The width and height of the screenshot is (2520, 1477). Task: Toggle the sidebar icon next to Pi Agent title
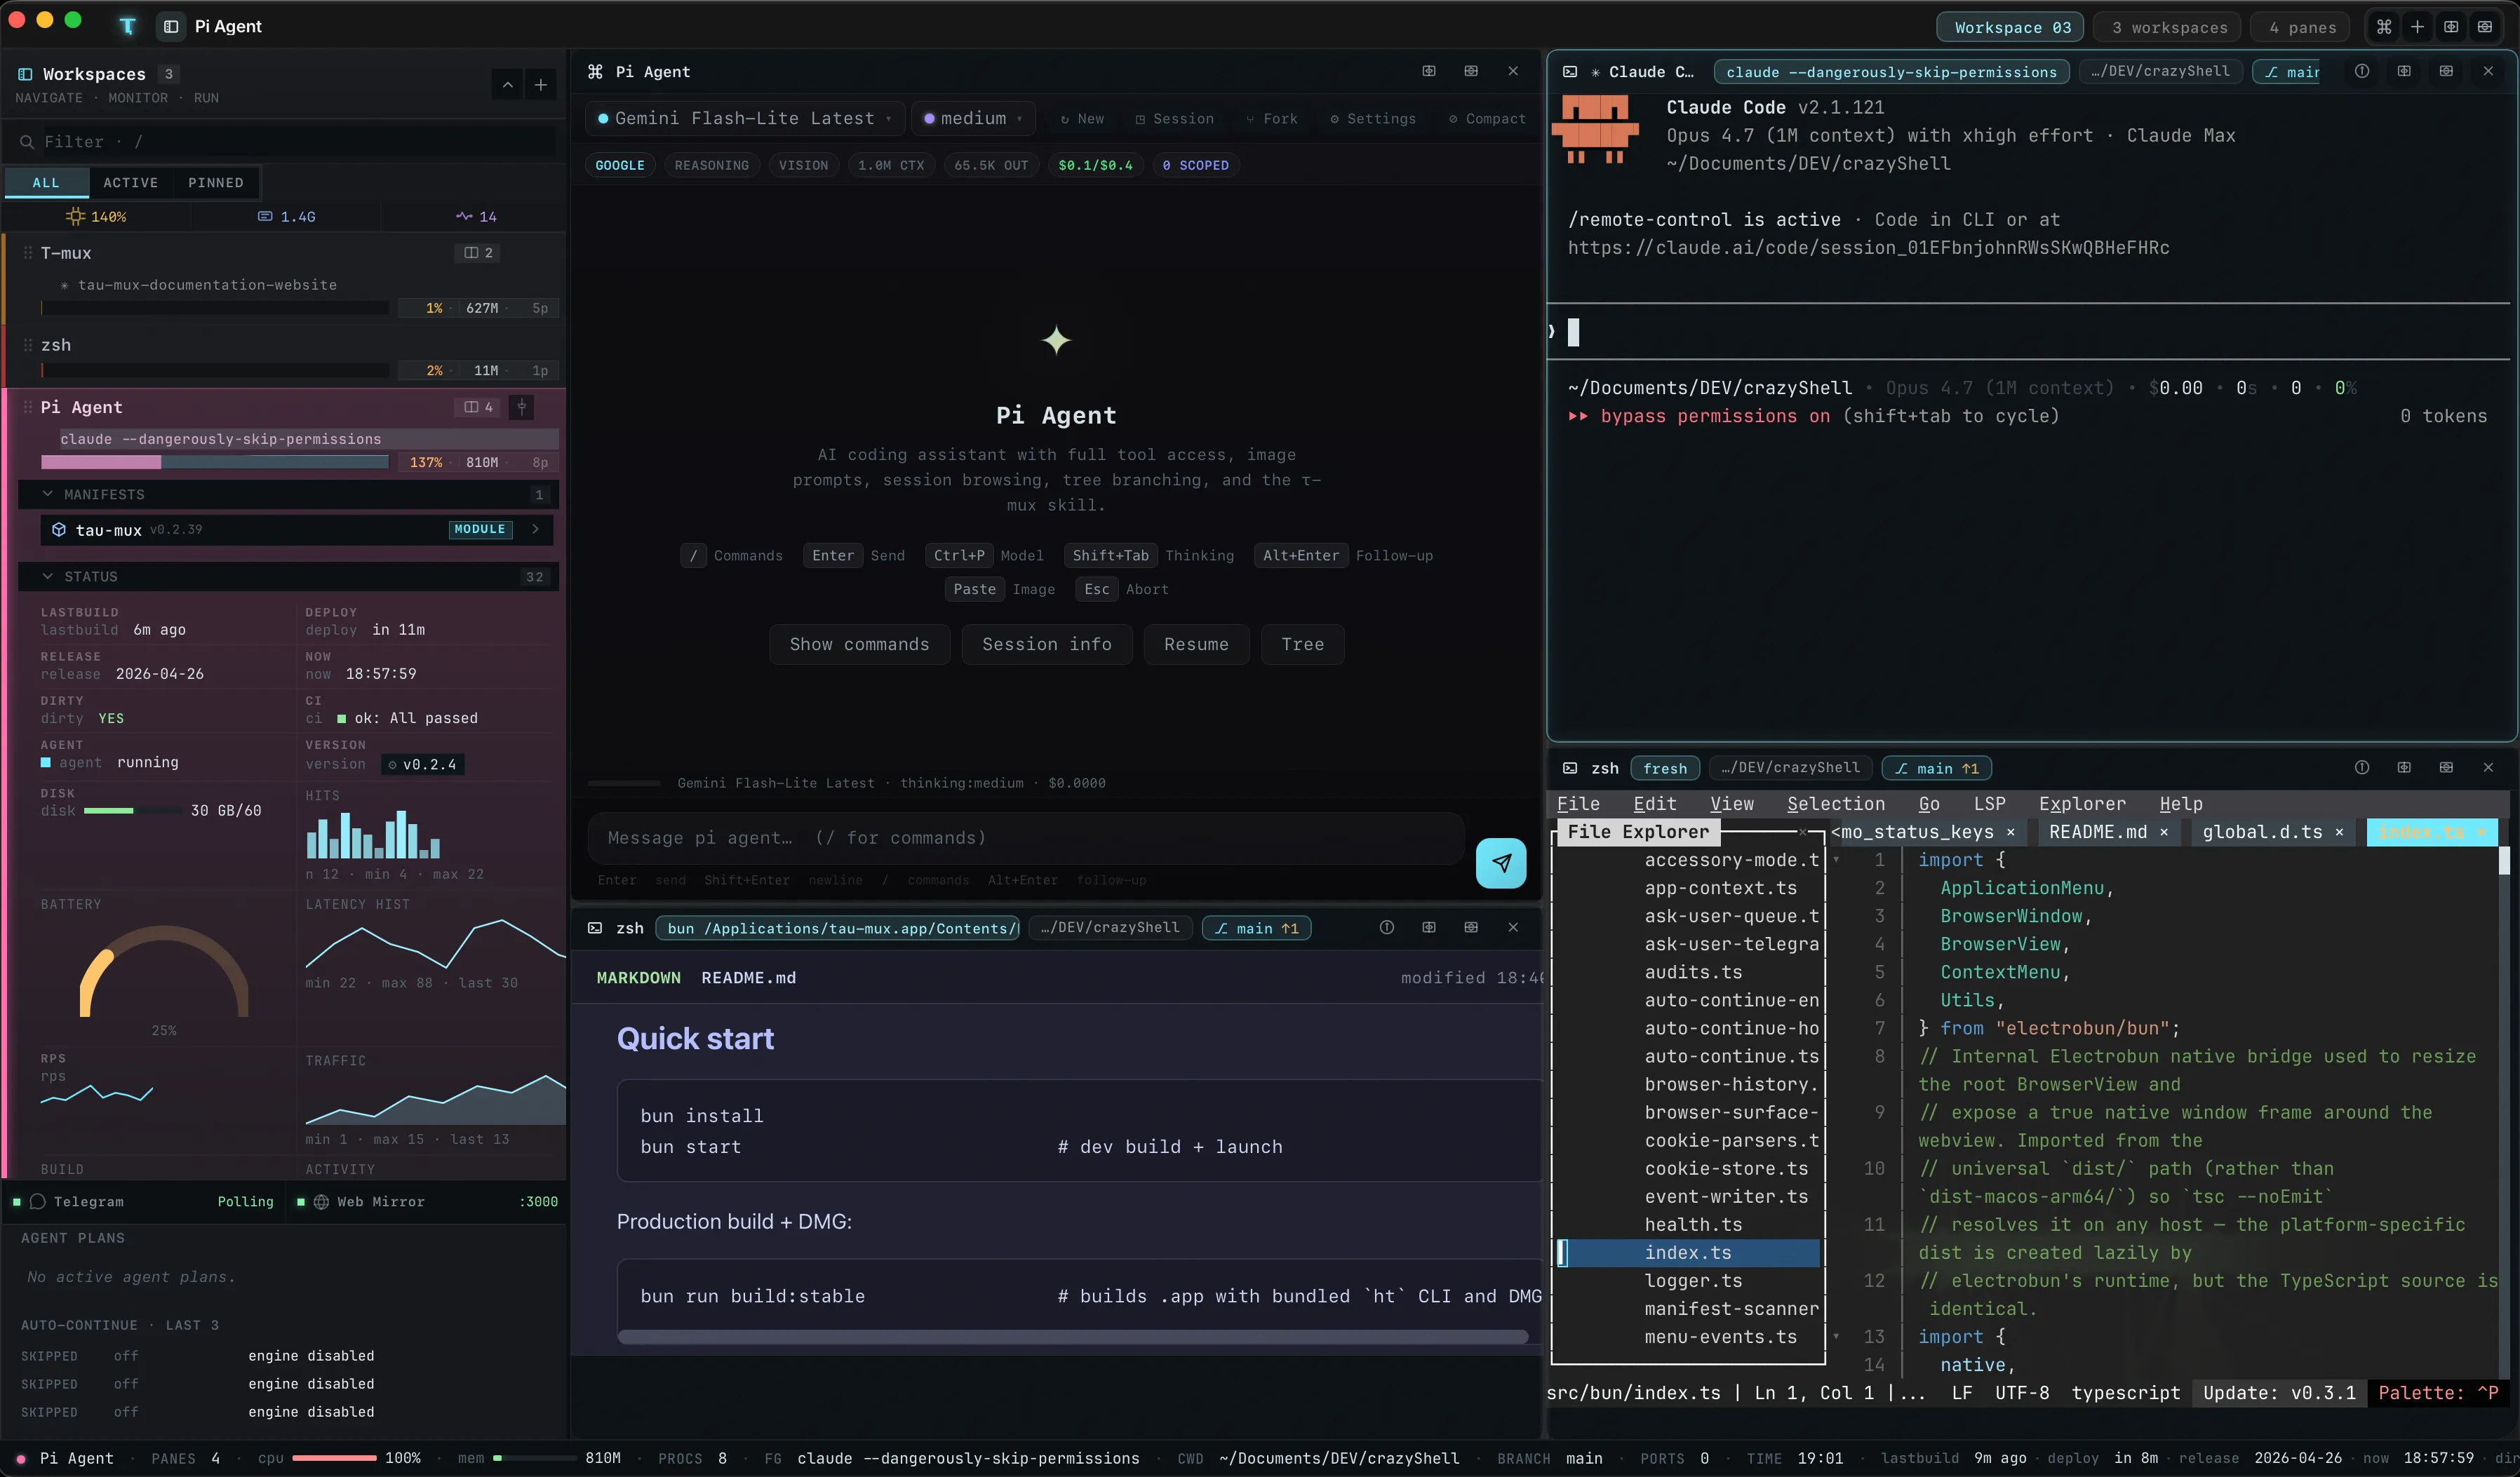click(171, 27)
